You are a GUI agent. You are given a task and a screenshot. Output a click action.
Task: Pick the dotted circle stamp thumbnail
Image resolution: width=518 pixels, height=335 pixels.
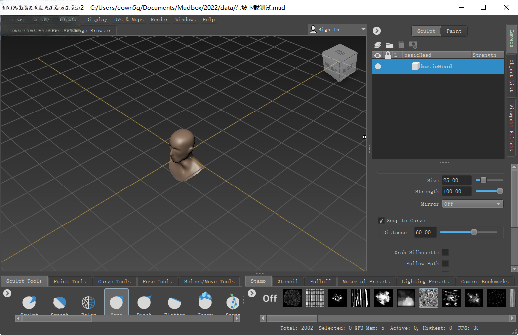pyautogui.click(x=292, y=298)
